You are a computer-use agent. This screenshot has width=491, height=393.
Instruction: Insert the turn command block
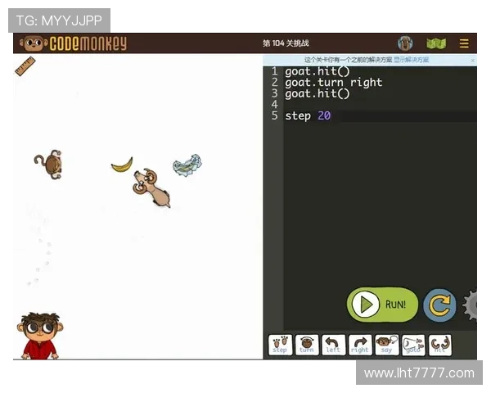(306, 346)
